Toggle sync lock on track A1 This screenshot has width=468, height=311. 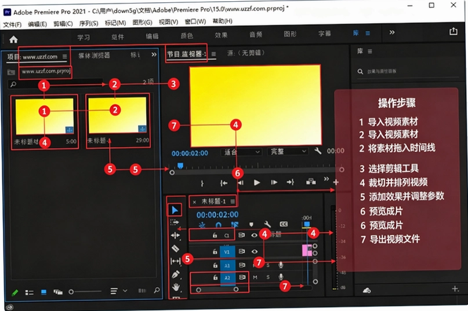[242, 265]
